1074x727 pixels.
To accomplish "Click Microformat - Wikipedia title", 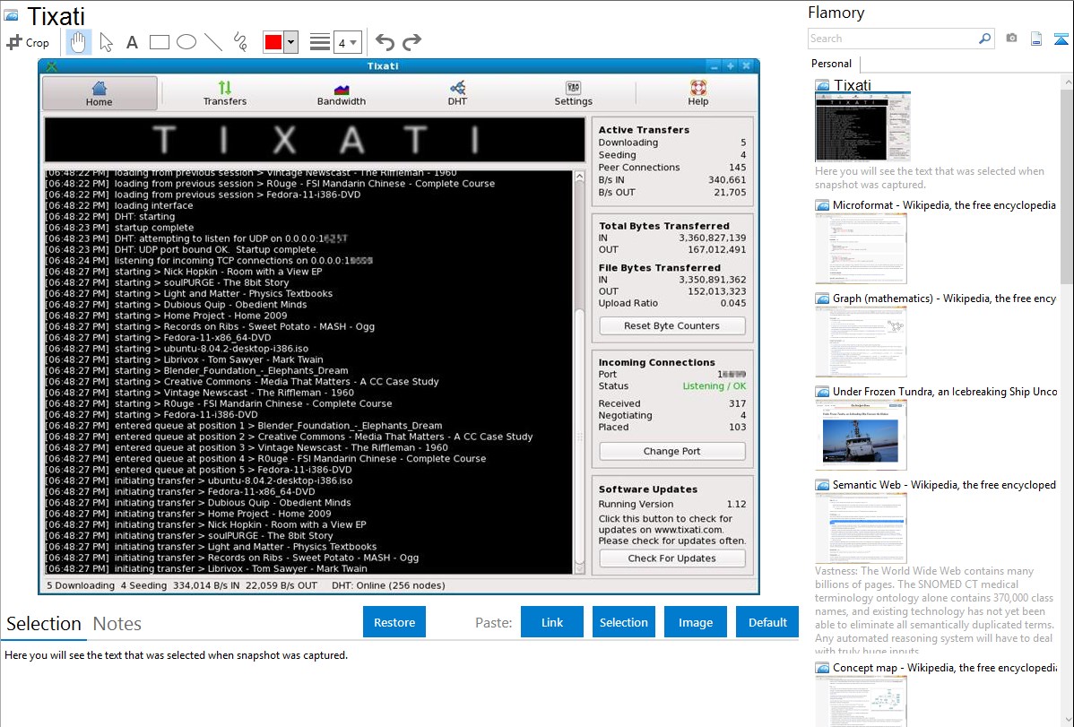I will point(944,205).
